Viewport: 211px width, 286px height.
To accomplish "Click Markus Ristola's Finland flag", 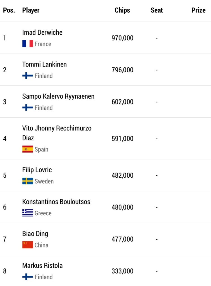I will pyautogui.click(x=28, y=277).
